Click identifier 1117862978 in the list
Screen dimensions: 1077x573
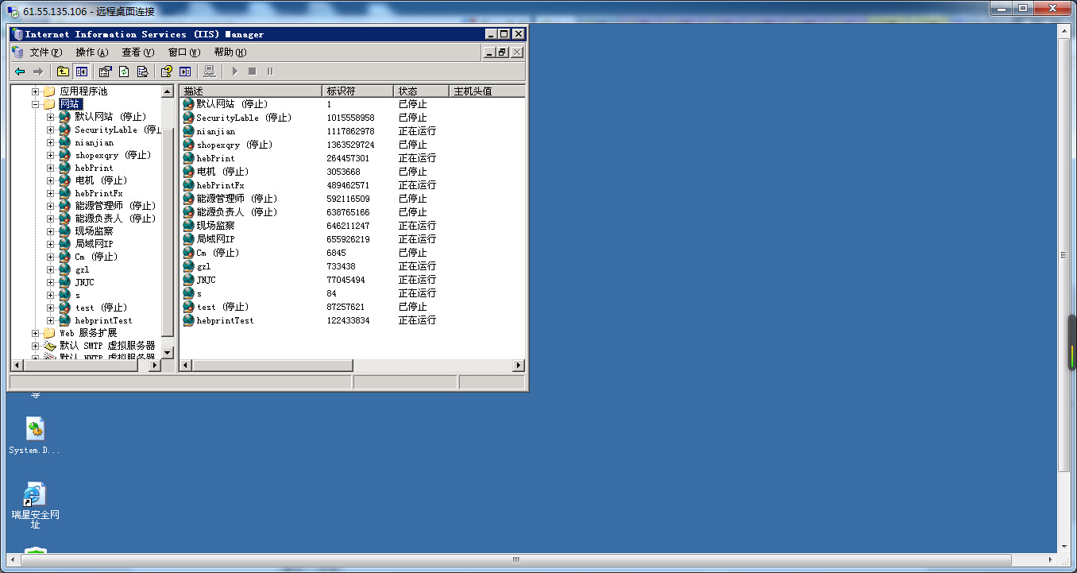350,131
